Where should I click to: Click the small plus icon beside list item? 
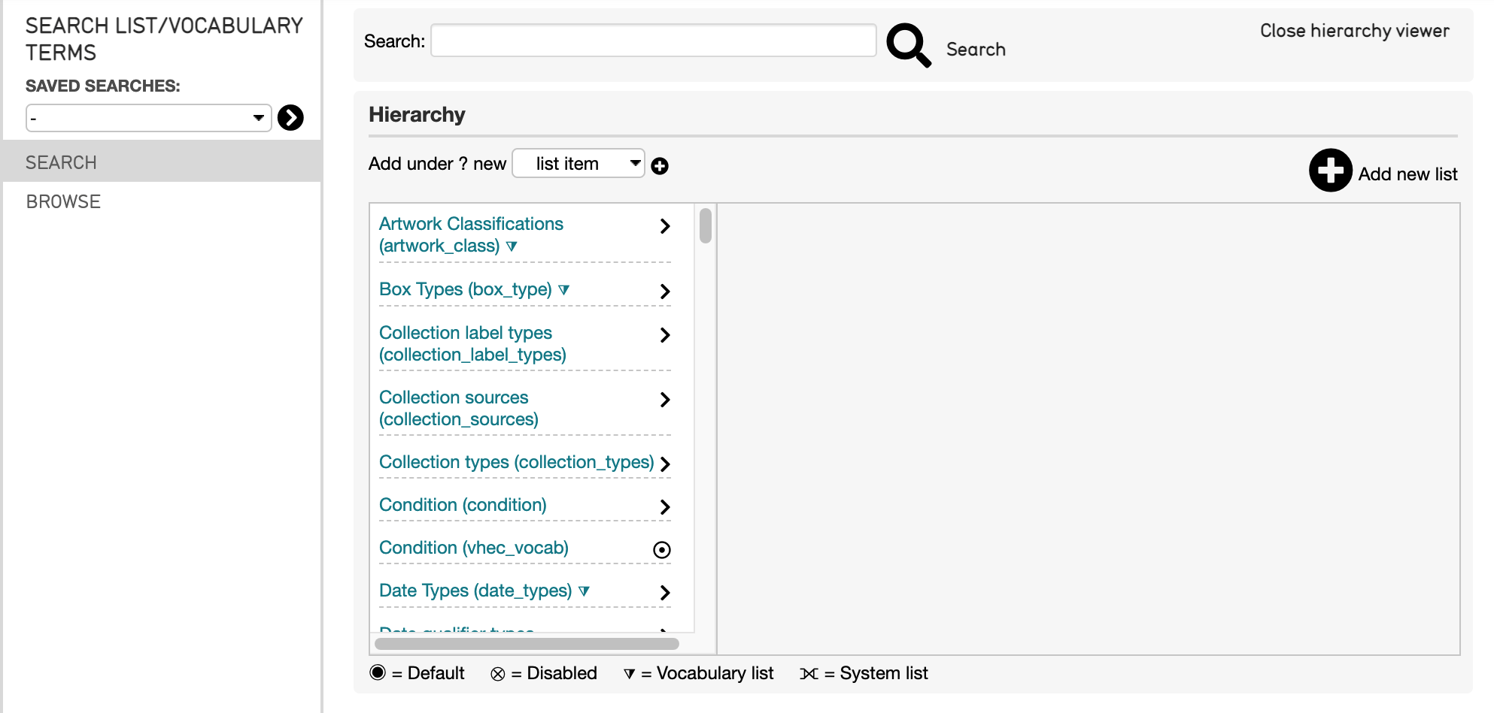click(660, 166)
